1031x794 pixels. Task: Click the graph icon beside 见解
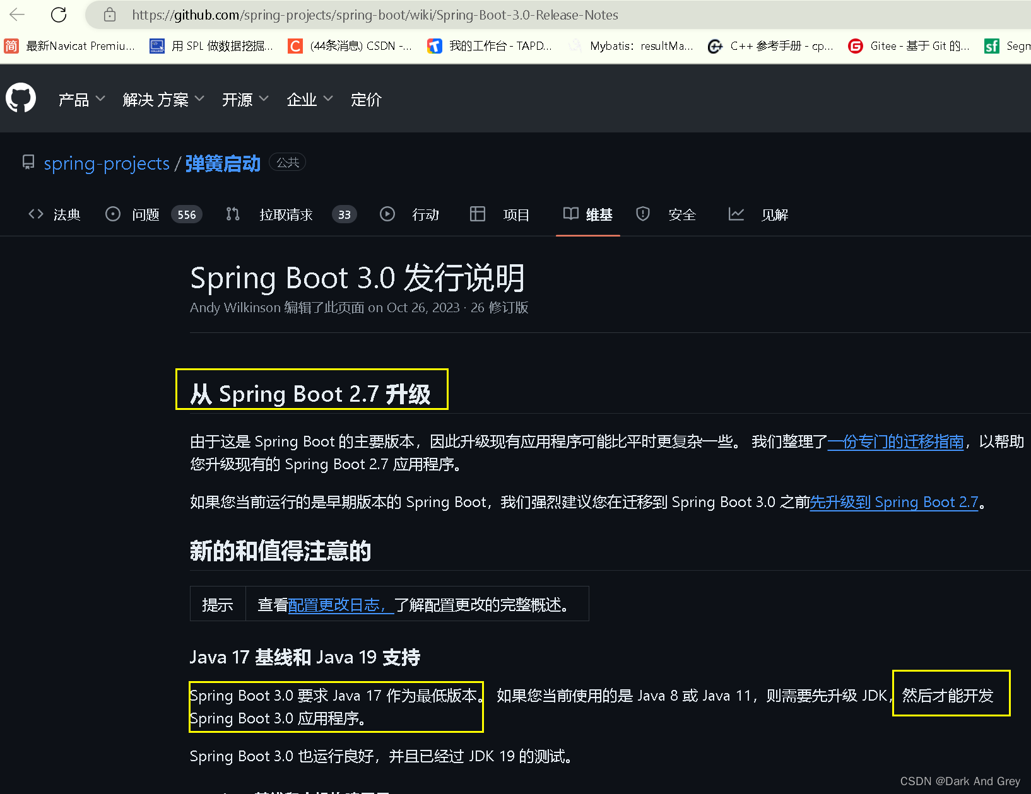(x=736, y=214)
